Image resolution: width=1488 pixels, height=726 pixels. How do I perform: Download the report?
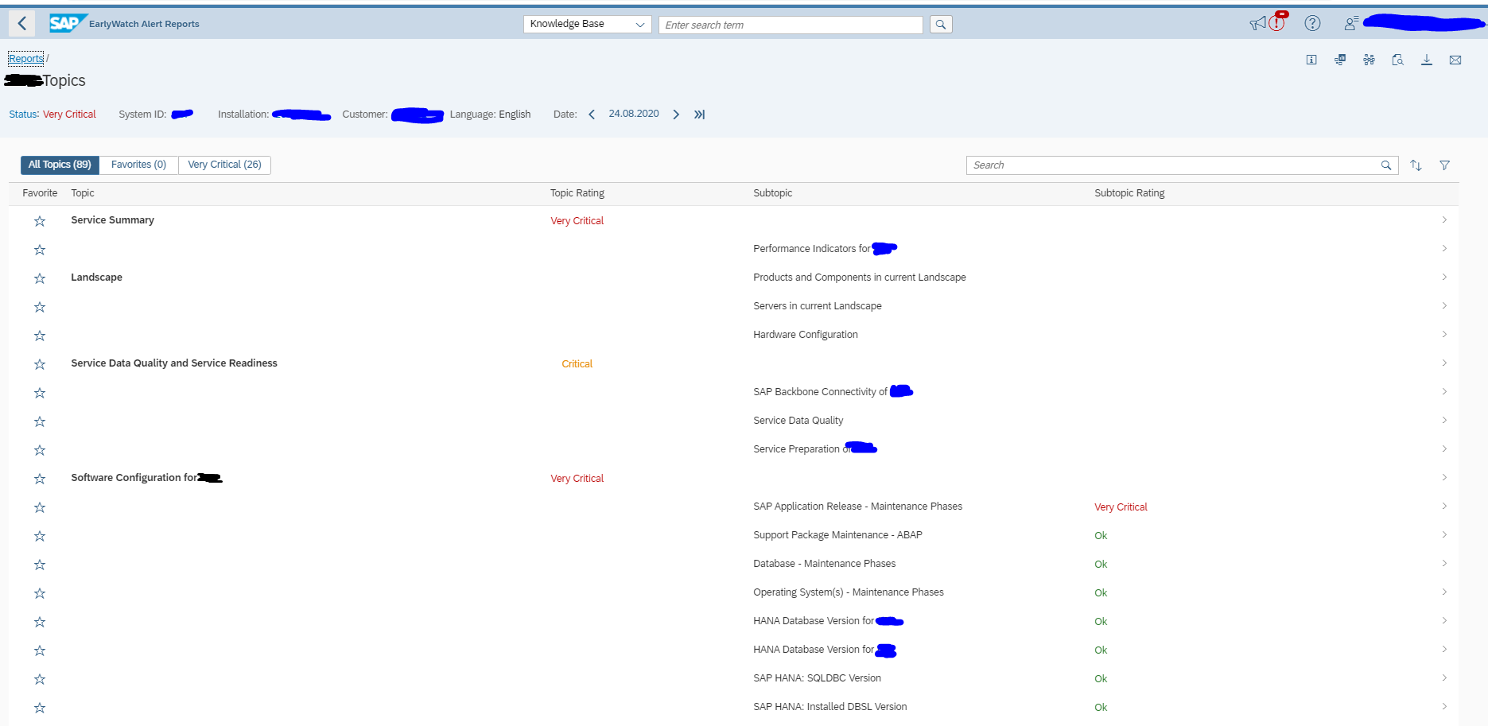[x=1427, y=60]
